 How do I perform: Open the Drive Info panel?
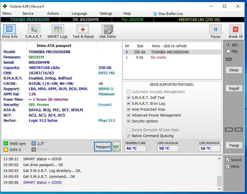click(x=9, y=29)
